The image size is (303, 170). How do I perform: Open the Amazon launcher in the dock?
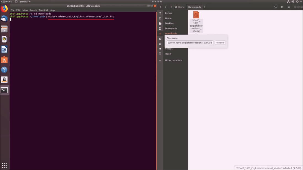(4, 80)
